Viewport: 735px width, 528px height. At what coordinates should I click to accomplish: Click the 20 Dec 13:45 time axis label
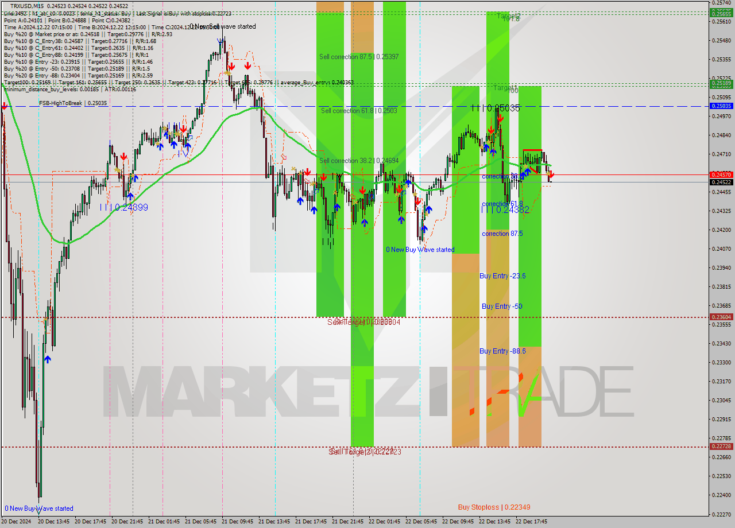53,522
